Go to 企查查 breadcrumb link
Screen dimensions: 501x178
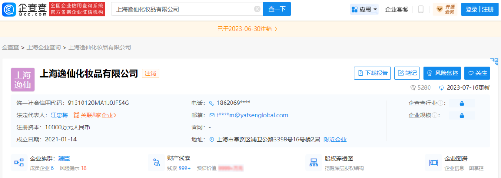pos(11,48)
